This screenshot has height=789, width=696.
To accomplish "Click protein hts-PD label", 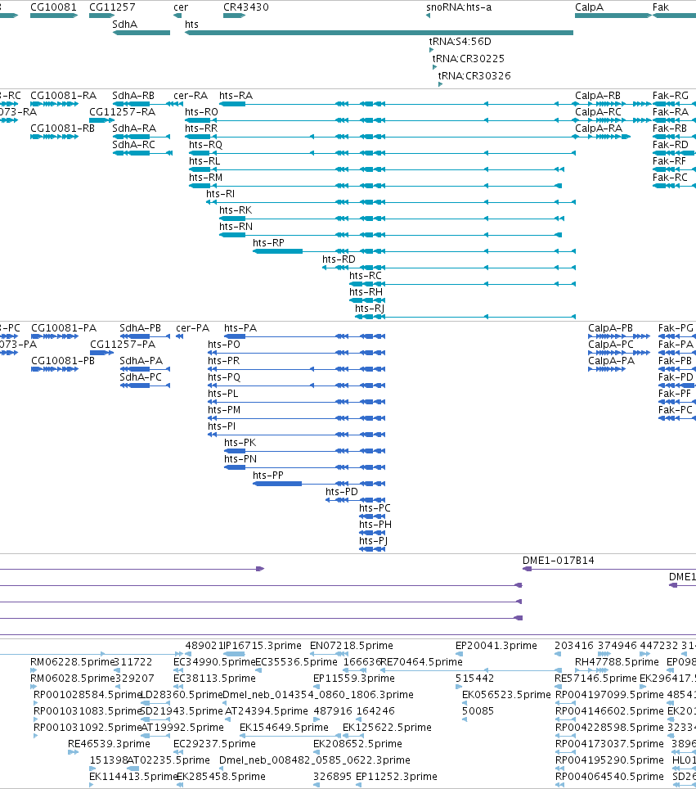I will (x=342, y=492).
